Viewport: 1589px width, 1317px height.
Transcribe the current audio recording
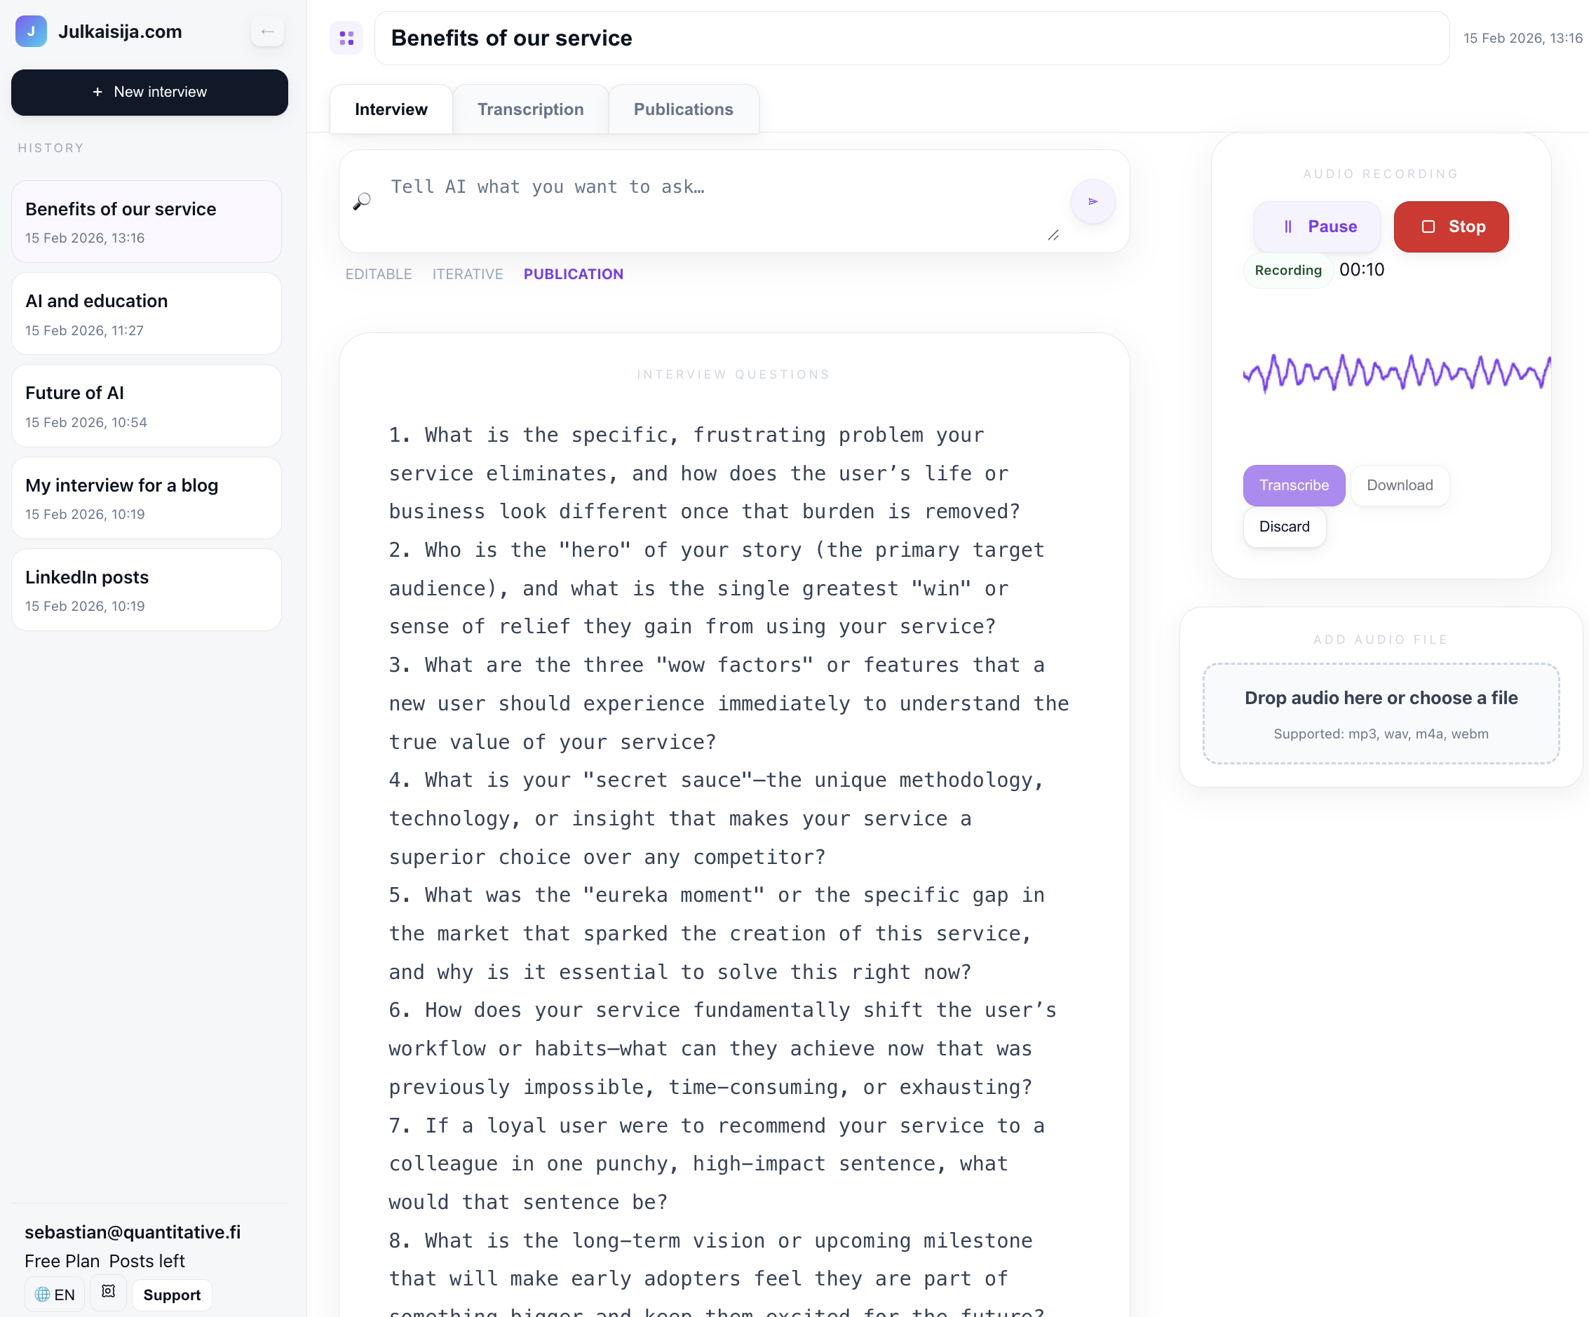[x=1293, y=485]
